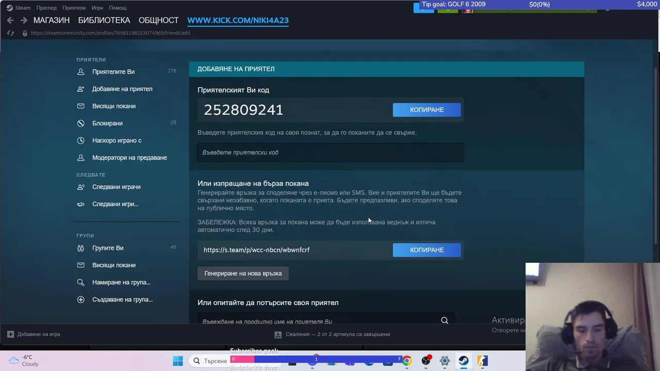Copy the friend code 252809241 with КОПИРАНЕ
660x371 pixels.
click(x=427, y=110)
